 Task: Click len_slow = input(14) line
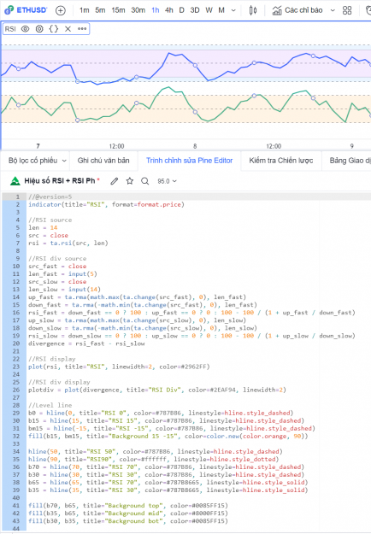point(64,289)
